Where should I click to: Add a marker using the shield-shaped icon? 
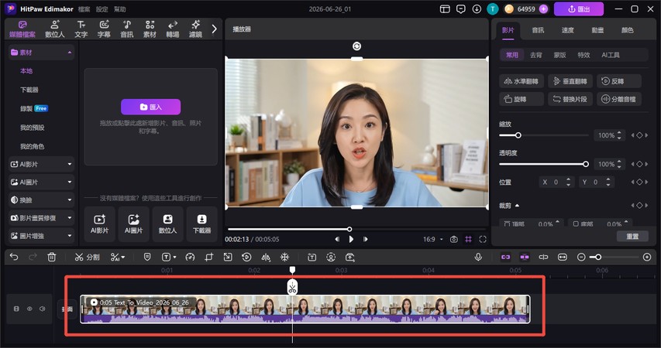point(147,257)
